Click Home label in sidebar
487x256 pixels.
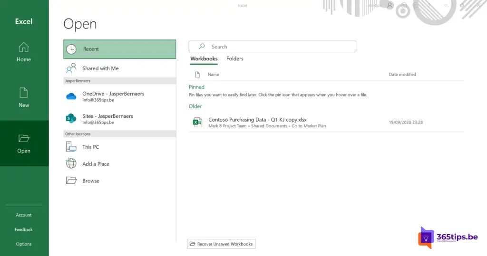coord(24,59)
